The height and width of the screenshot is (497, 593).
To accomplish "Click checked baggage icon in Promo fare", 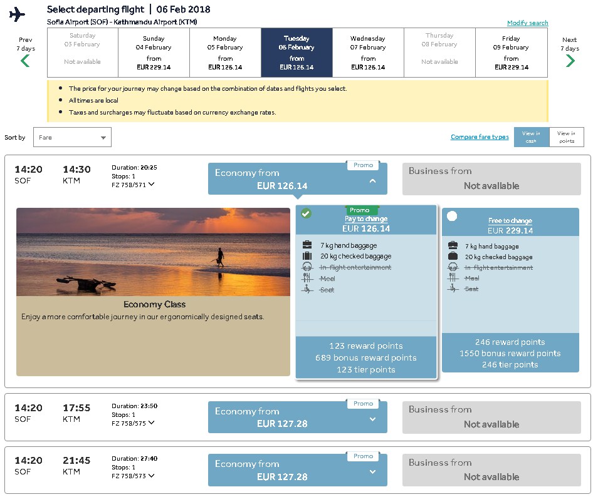I will point(307,256).
